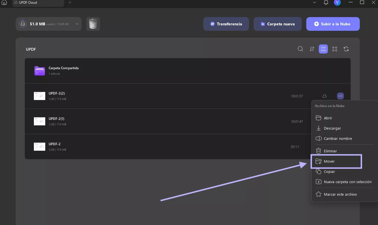Create a Carpeta nueva
378x225 pixels.
click(x=278, y=24)
